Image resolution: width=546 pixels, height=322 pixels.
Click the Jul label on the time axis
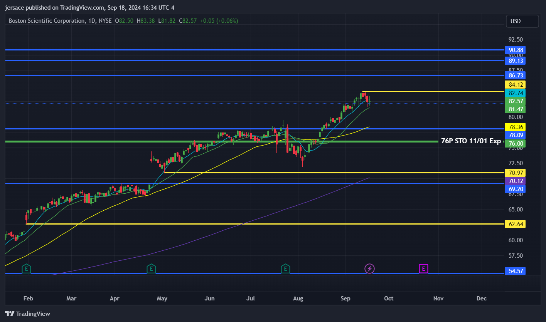coord(251,299)
